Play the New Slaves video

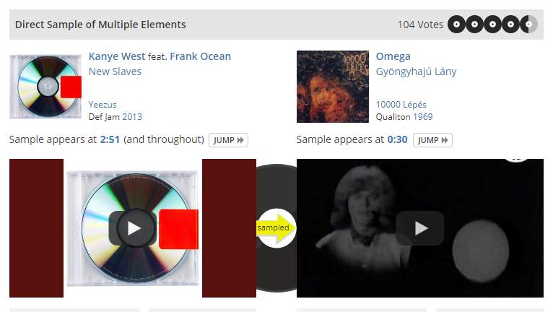click(x=133, y=228)
